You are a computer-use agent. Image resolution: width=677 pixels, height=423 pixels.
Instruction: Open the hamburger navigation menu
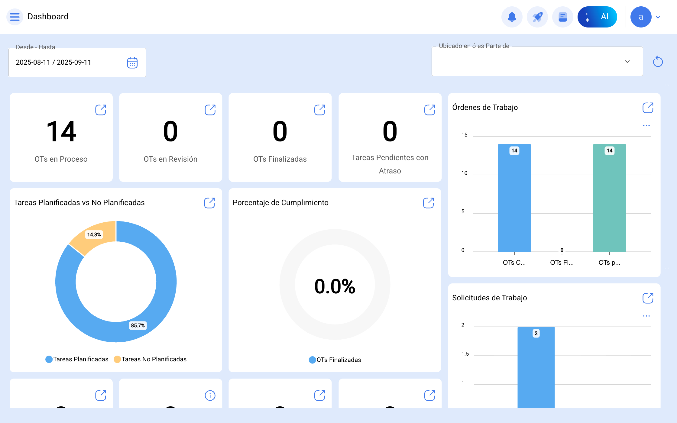coord(15,17)
